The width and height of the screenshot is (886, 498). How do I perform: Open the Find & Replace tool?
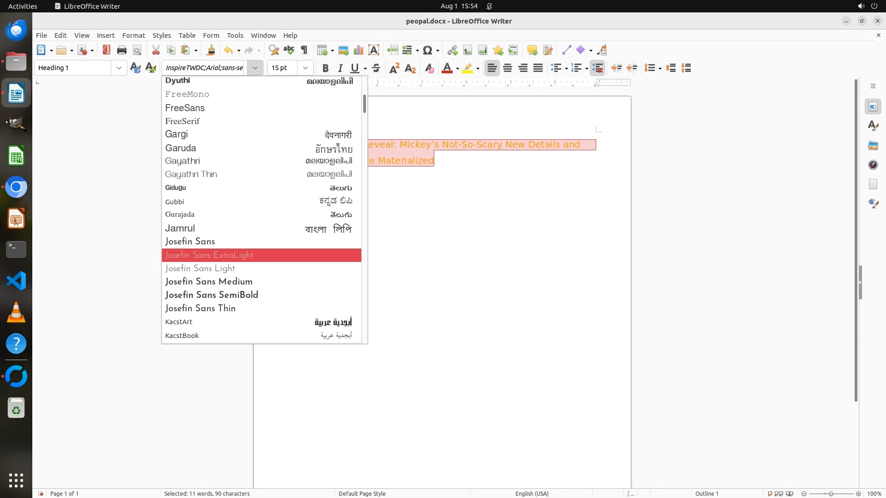(x=274, y=50)
